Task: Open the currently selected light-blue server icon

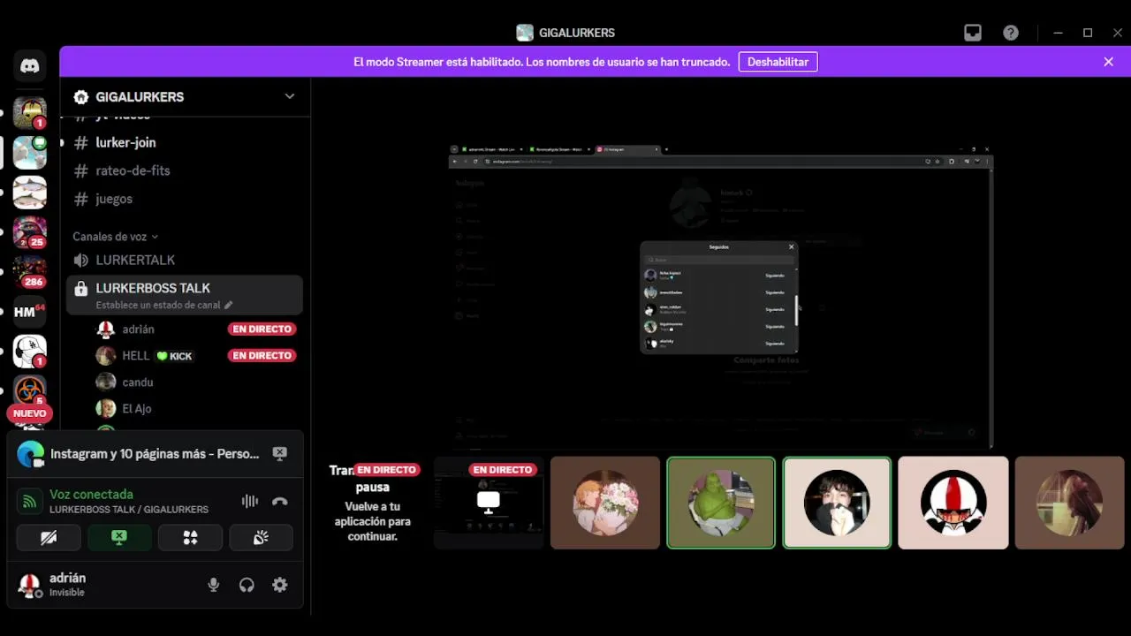Action: coord(30,153)
